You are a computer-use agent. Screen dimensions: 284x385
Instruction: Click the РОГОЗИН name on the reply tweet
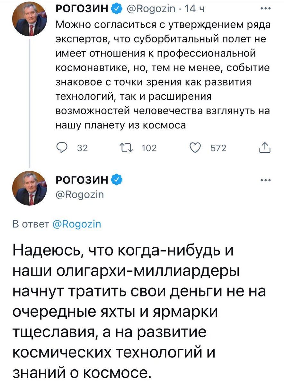pos(82,180)
